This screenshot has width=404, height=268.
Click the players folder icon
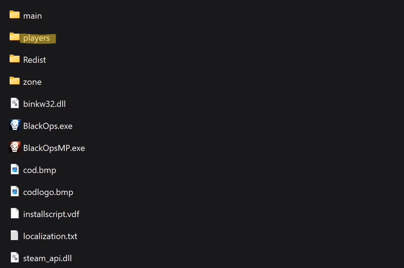(15, 37)
